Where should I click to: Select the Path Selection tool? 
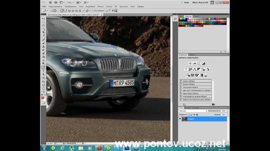(43, 74)
